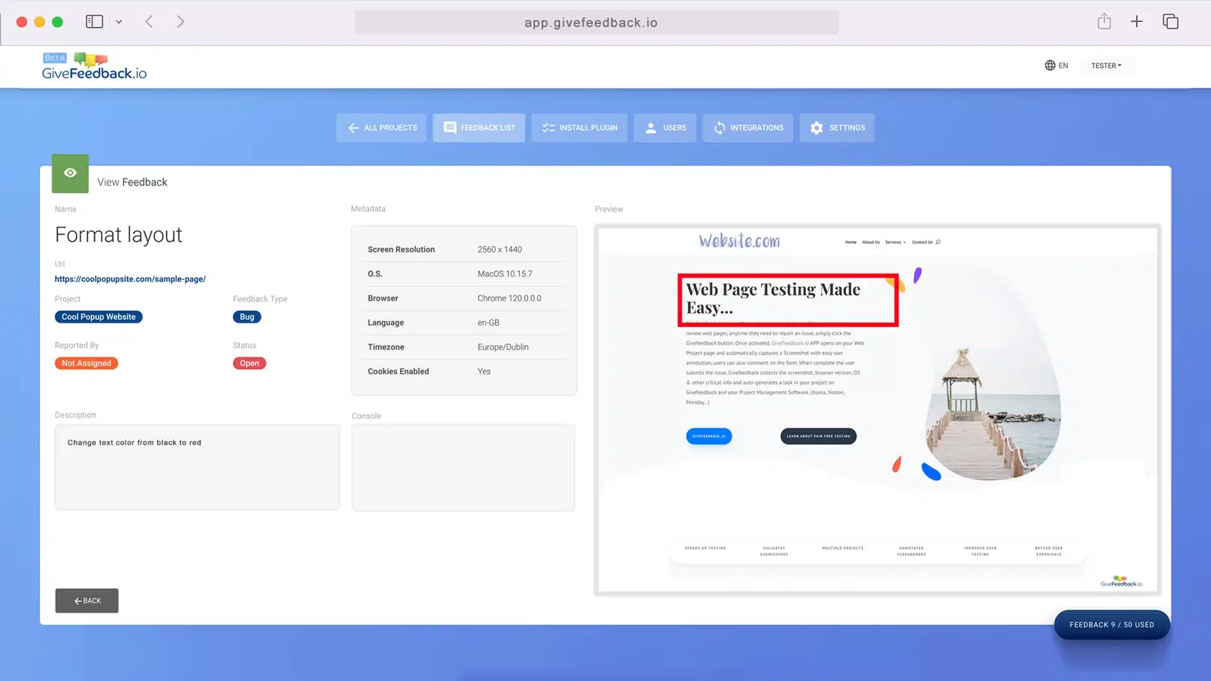Image resolution: width=1211 pixels, height=681 pixels.
Task: Click the Chrome 120.0.0.0 browser value
Action: (509, 298)
